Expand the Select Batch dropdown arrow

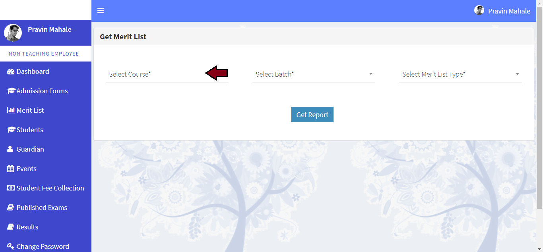(371, 74)
